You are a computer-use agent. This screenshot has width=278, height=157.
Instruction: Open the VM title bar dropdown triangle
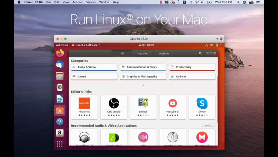[217, 39]
